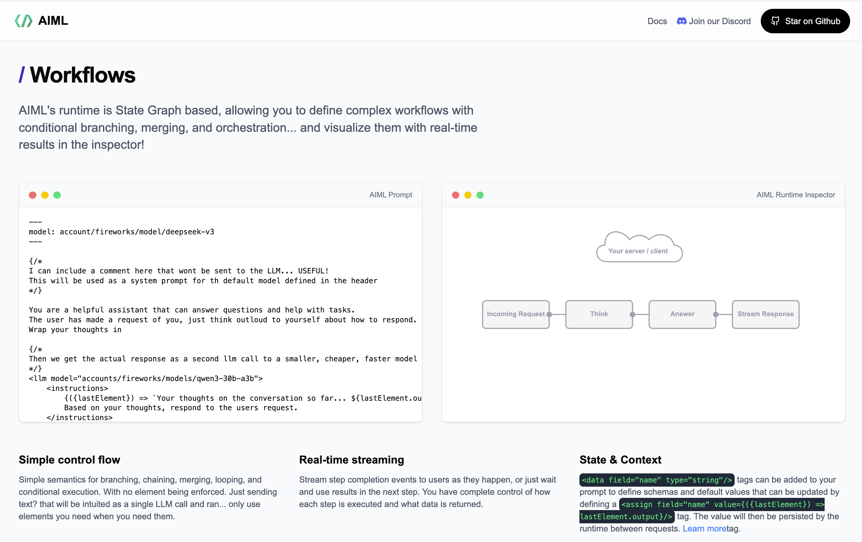Click the AIML green code-bracket logo icon

coord(24,21)
